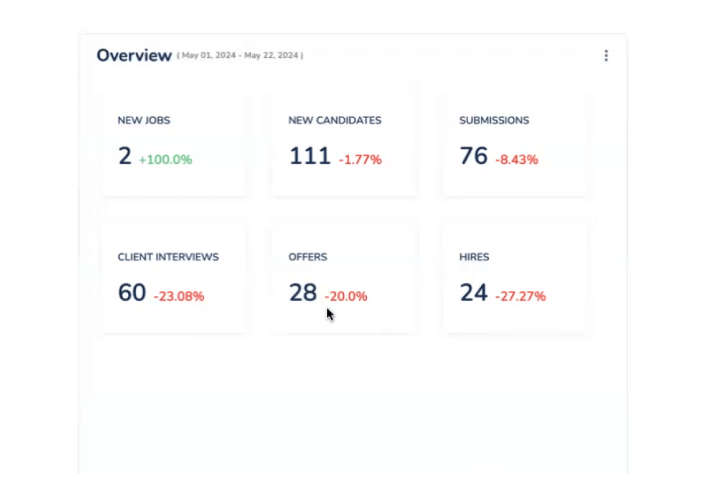The image size is (708, 501).
Task: Select the date range May 01, 2024 - May 22, 2024
Action: tap(240, 56)
